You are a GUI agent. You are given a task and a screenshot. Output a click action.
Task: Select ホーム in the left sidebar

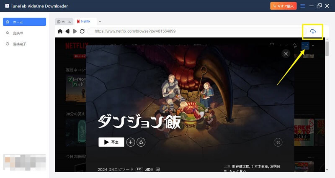coord(24,22)
